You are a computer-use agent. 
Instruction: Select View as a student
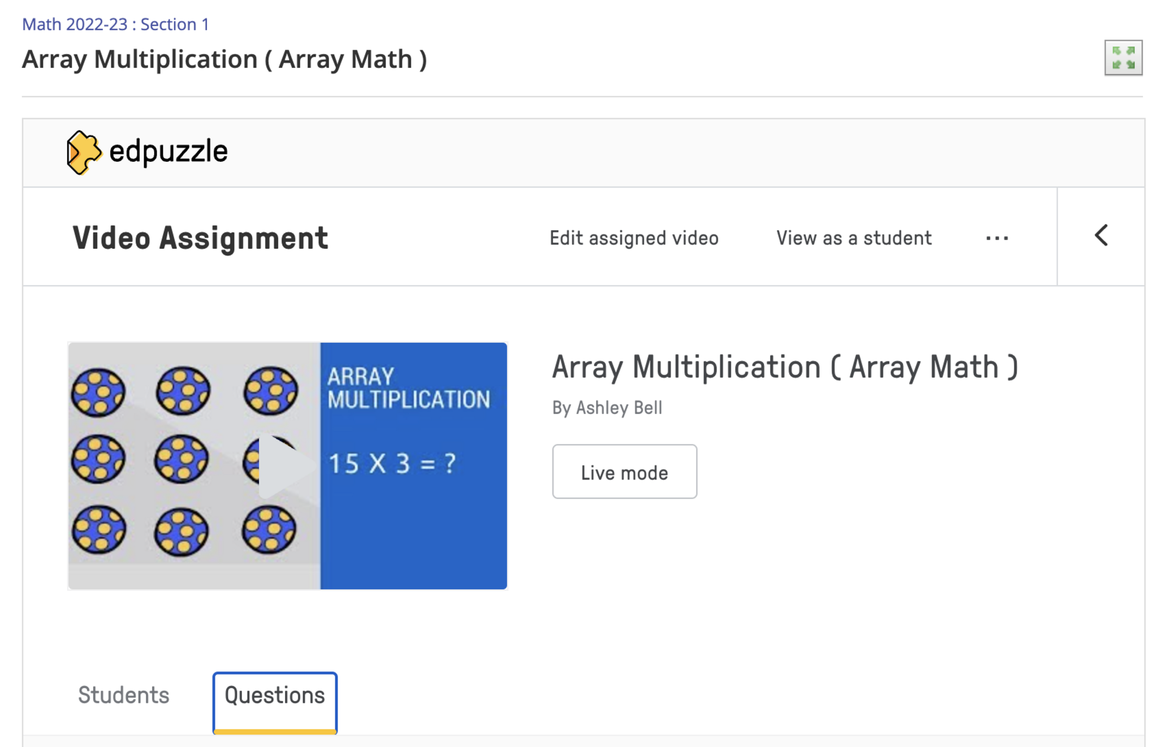[854, 238]
